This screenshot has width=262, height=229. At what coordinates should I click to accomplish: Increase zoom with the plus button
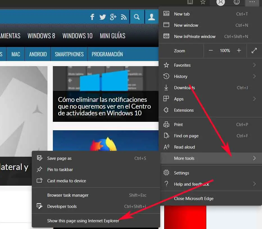pyautogui.click(x=239, y=50)
